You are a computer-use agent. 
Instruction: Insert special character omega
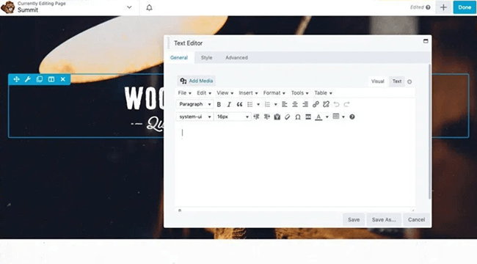298,117
